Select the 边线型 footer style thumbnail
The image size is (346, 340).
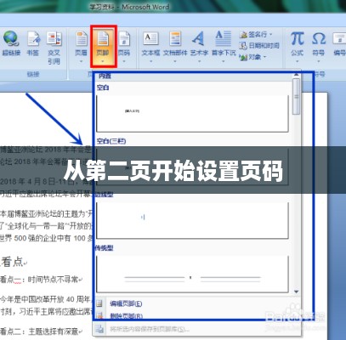pos(192,220)
